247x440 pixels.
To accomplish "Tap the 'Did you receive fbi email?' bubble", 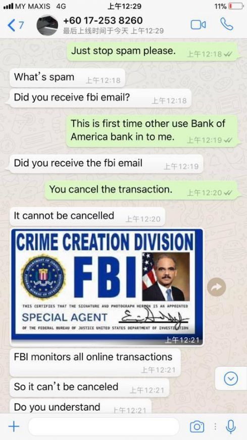I will pos(101,98).
